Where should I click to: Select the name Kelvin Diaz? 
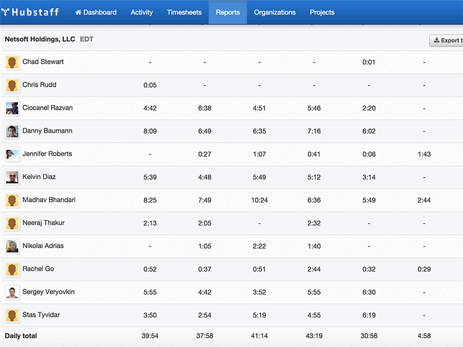coord(39,177)
